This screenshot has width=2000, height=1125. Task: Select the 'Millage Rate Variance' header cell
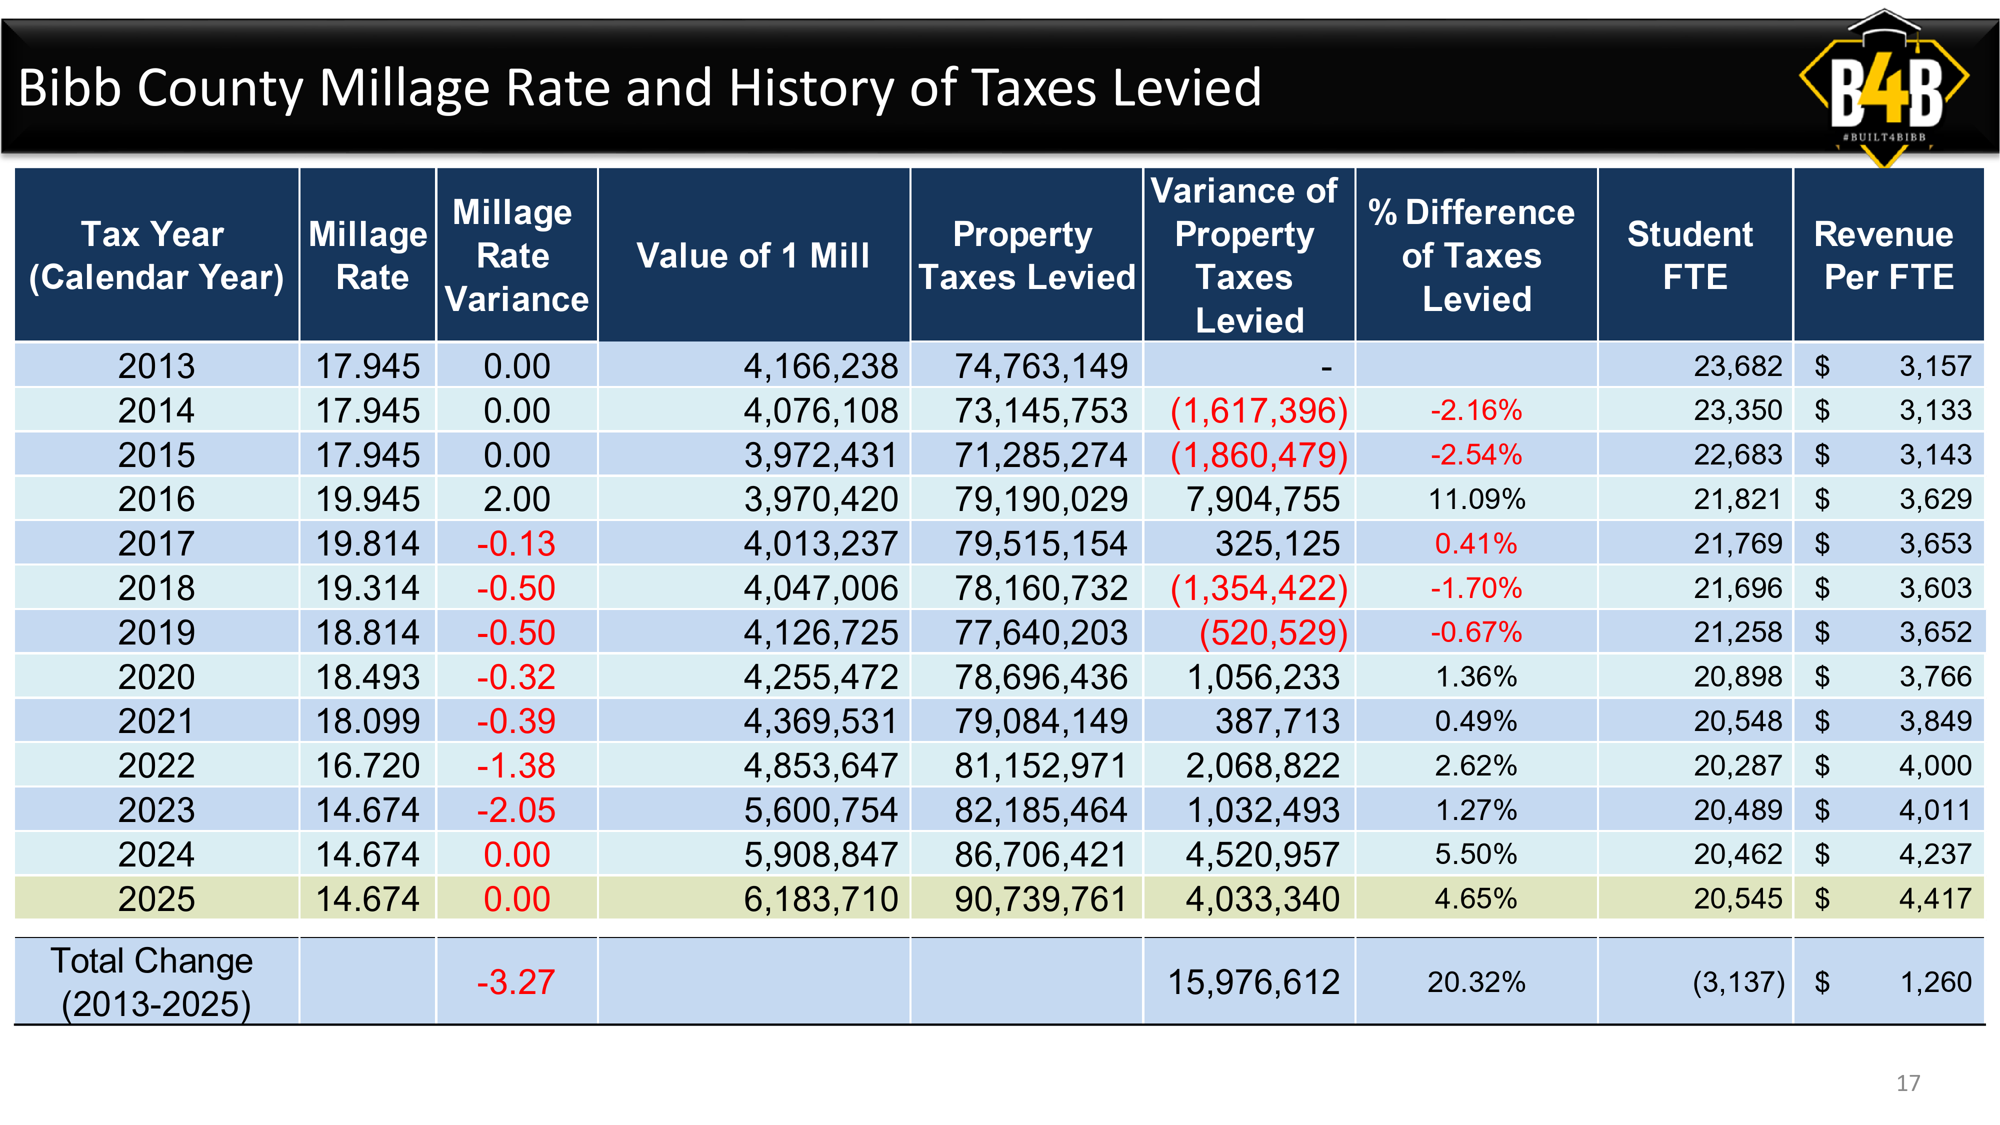point(517,255)
